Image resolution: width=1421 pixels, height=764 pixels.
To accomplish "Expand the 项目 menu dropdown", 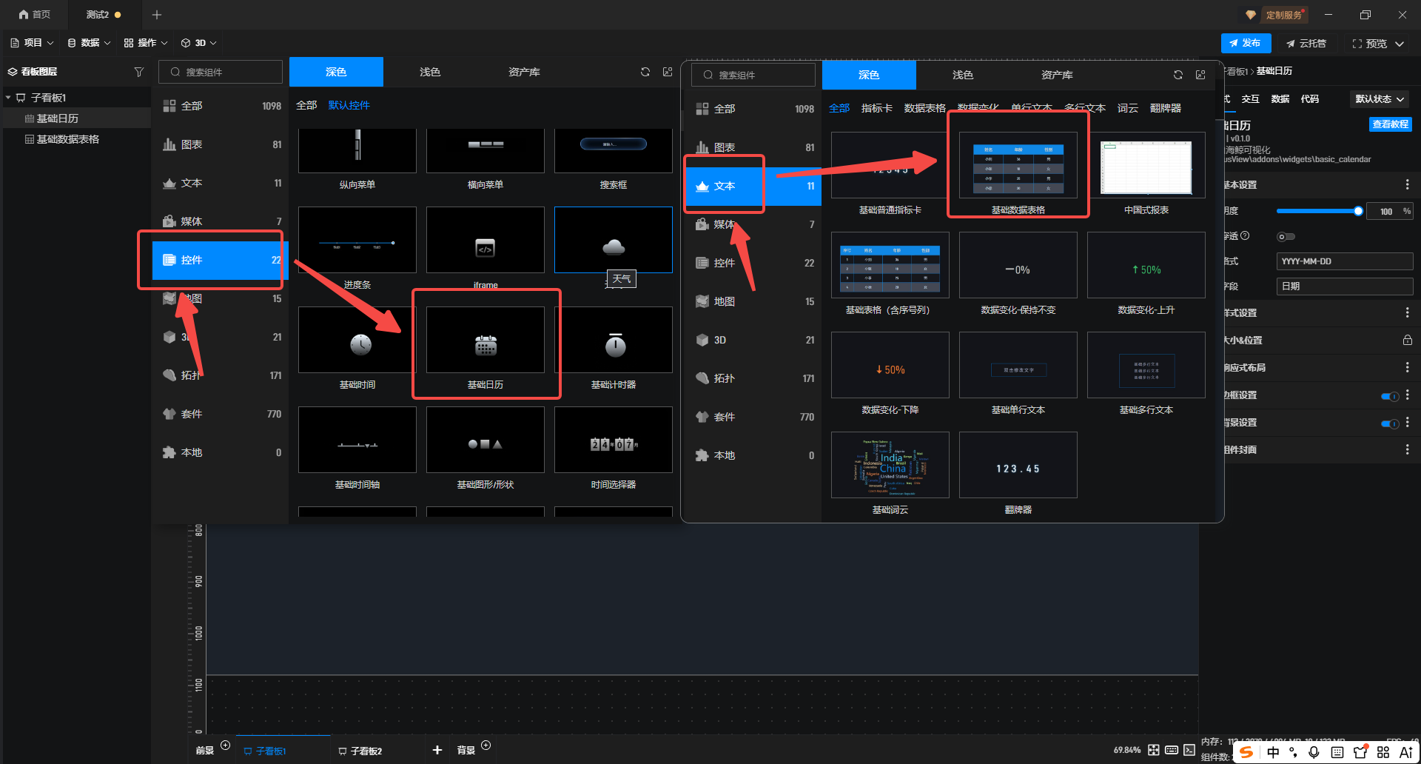I will click(x=33, y=43).
